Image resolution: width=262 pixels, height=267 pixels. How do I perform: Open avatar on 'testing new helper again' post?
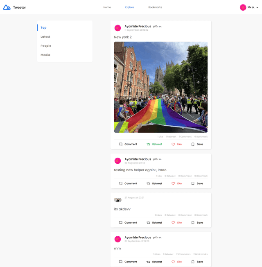[x=117, y=161]
